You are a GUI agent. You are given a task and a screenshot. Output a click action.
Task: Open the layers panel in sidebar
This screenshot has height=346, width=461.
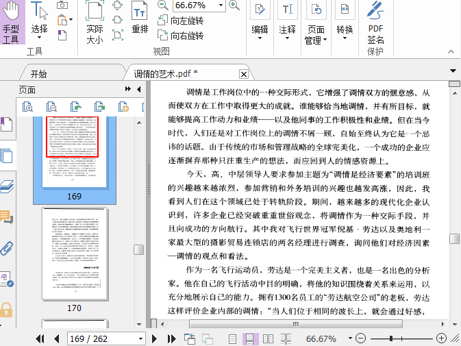(x=7, y=187)
